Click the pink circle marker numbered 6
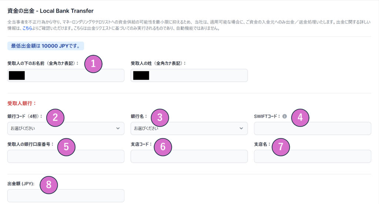Screen dimensions: 379x204 point(163,146)
